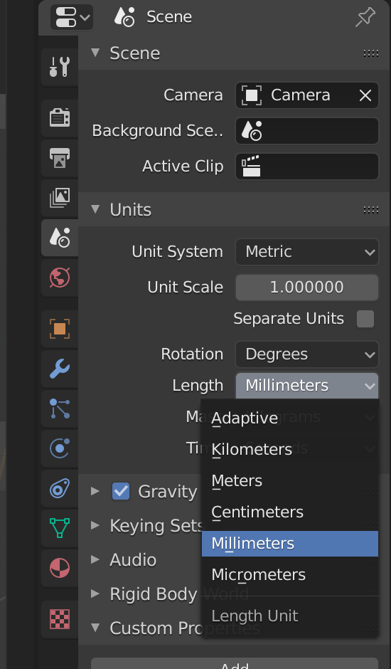Open the Tool properties tab
The image size is (391, 669).
tap(60, 67)
